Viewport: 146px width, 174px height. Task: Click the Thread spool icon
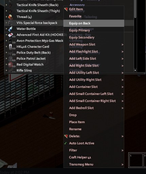[11, 17]
